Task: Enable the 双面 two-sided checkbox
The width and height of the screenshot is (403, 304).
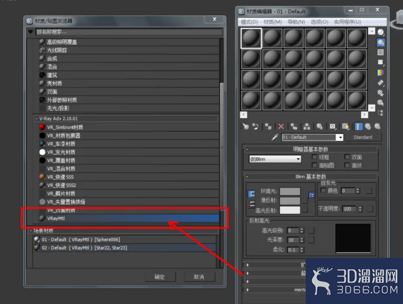Action: point(347,157)
